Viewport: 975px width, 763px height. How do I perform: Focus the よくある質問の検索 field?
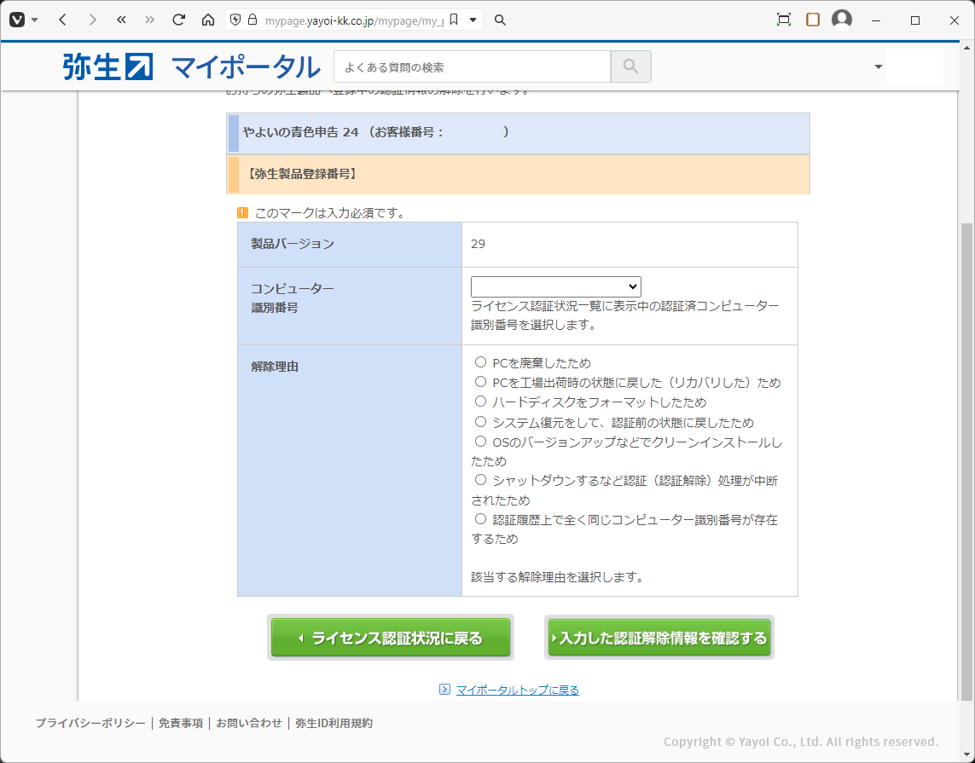472,66
